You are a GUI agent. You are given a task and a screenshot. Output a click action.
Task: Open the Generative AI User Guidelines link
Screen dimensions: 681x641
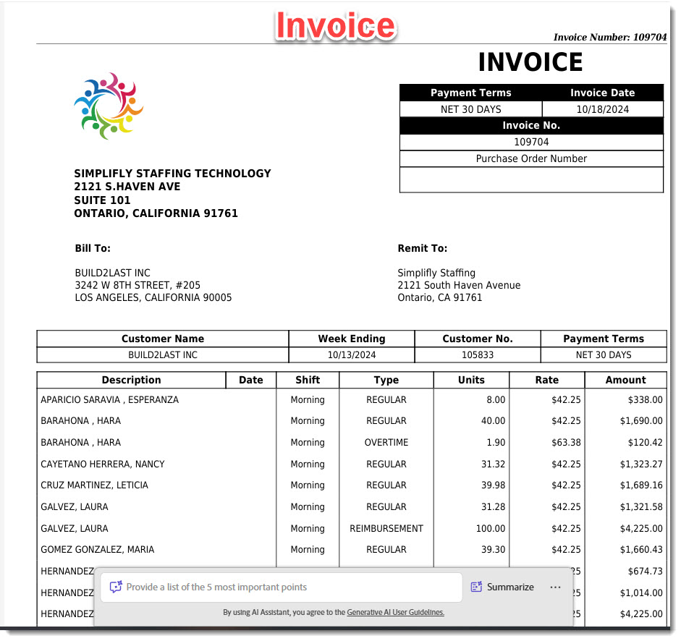[x=395, y=612]
